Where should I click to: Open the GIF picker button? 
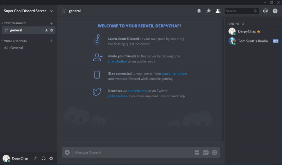pyautogui.click(x=206, y=152)
